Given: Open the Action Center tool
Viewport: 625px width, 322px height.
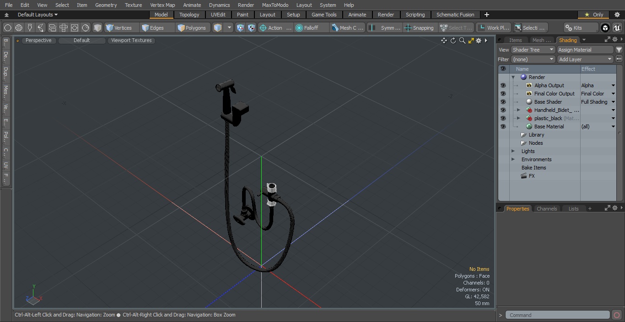Looking at the screenshot, I should tap(275, 28).
